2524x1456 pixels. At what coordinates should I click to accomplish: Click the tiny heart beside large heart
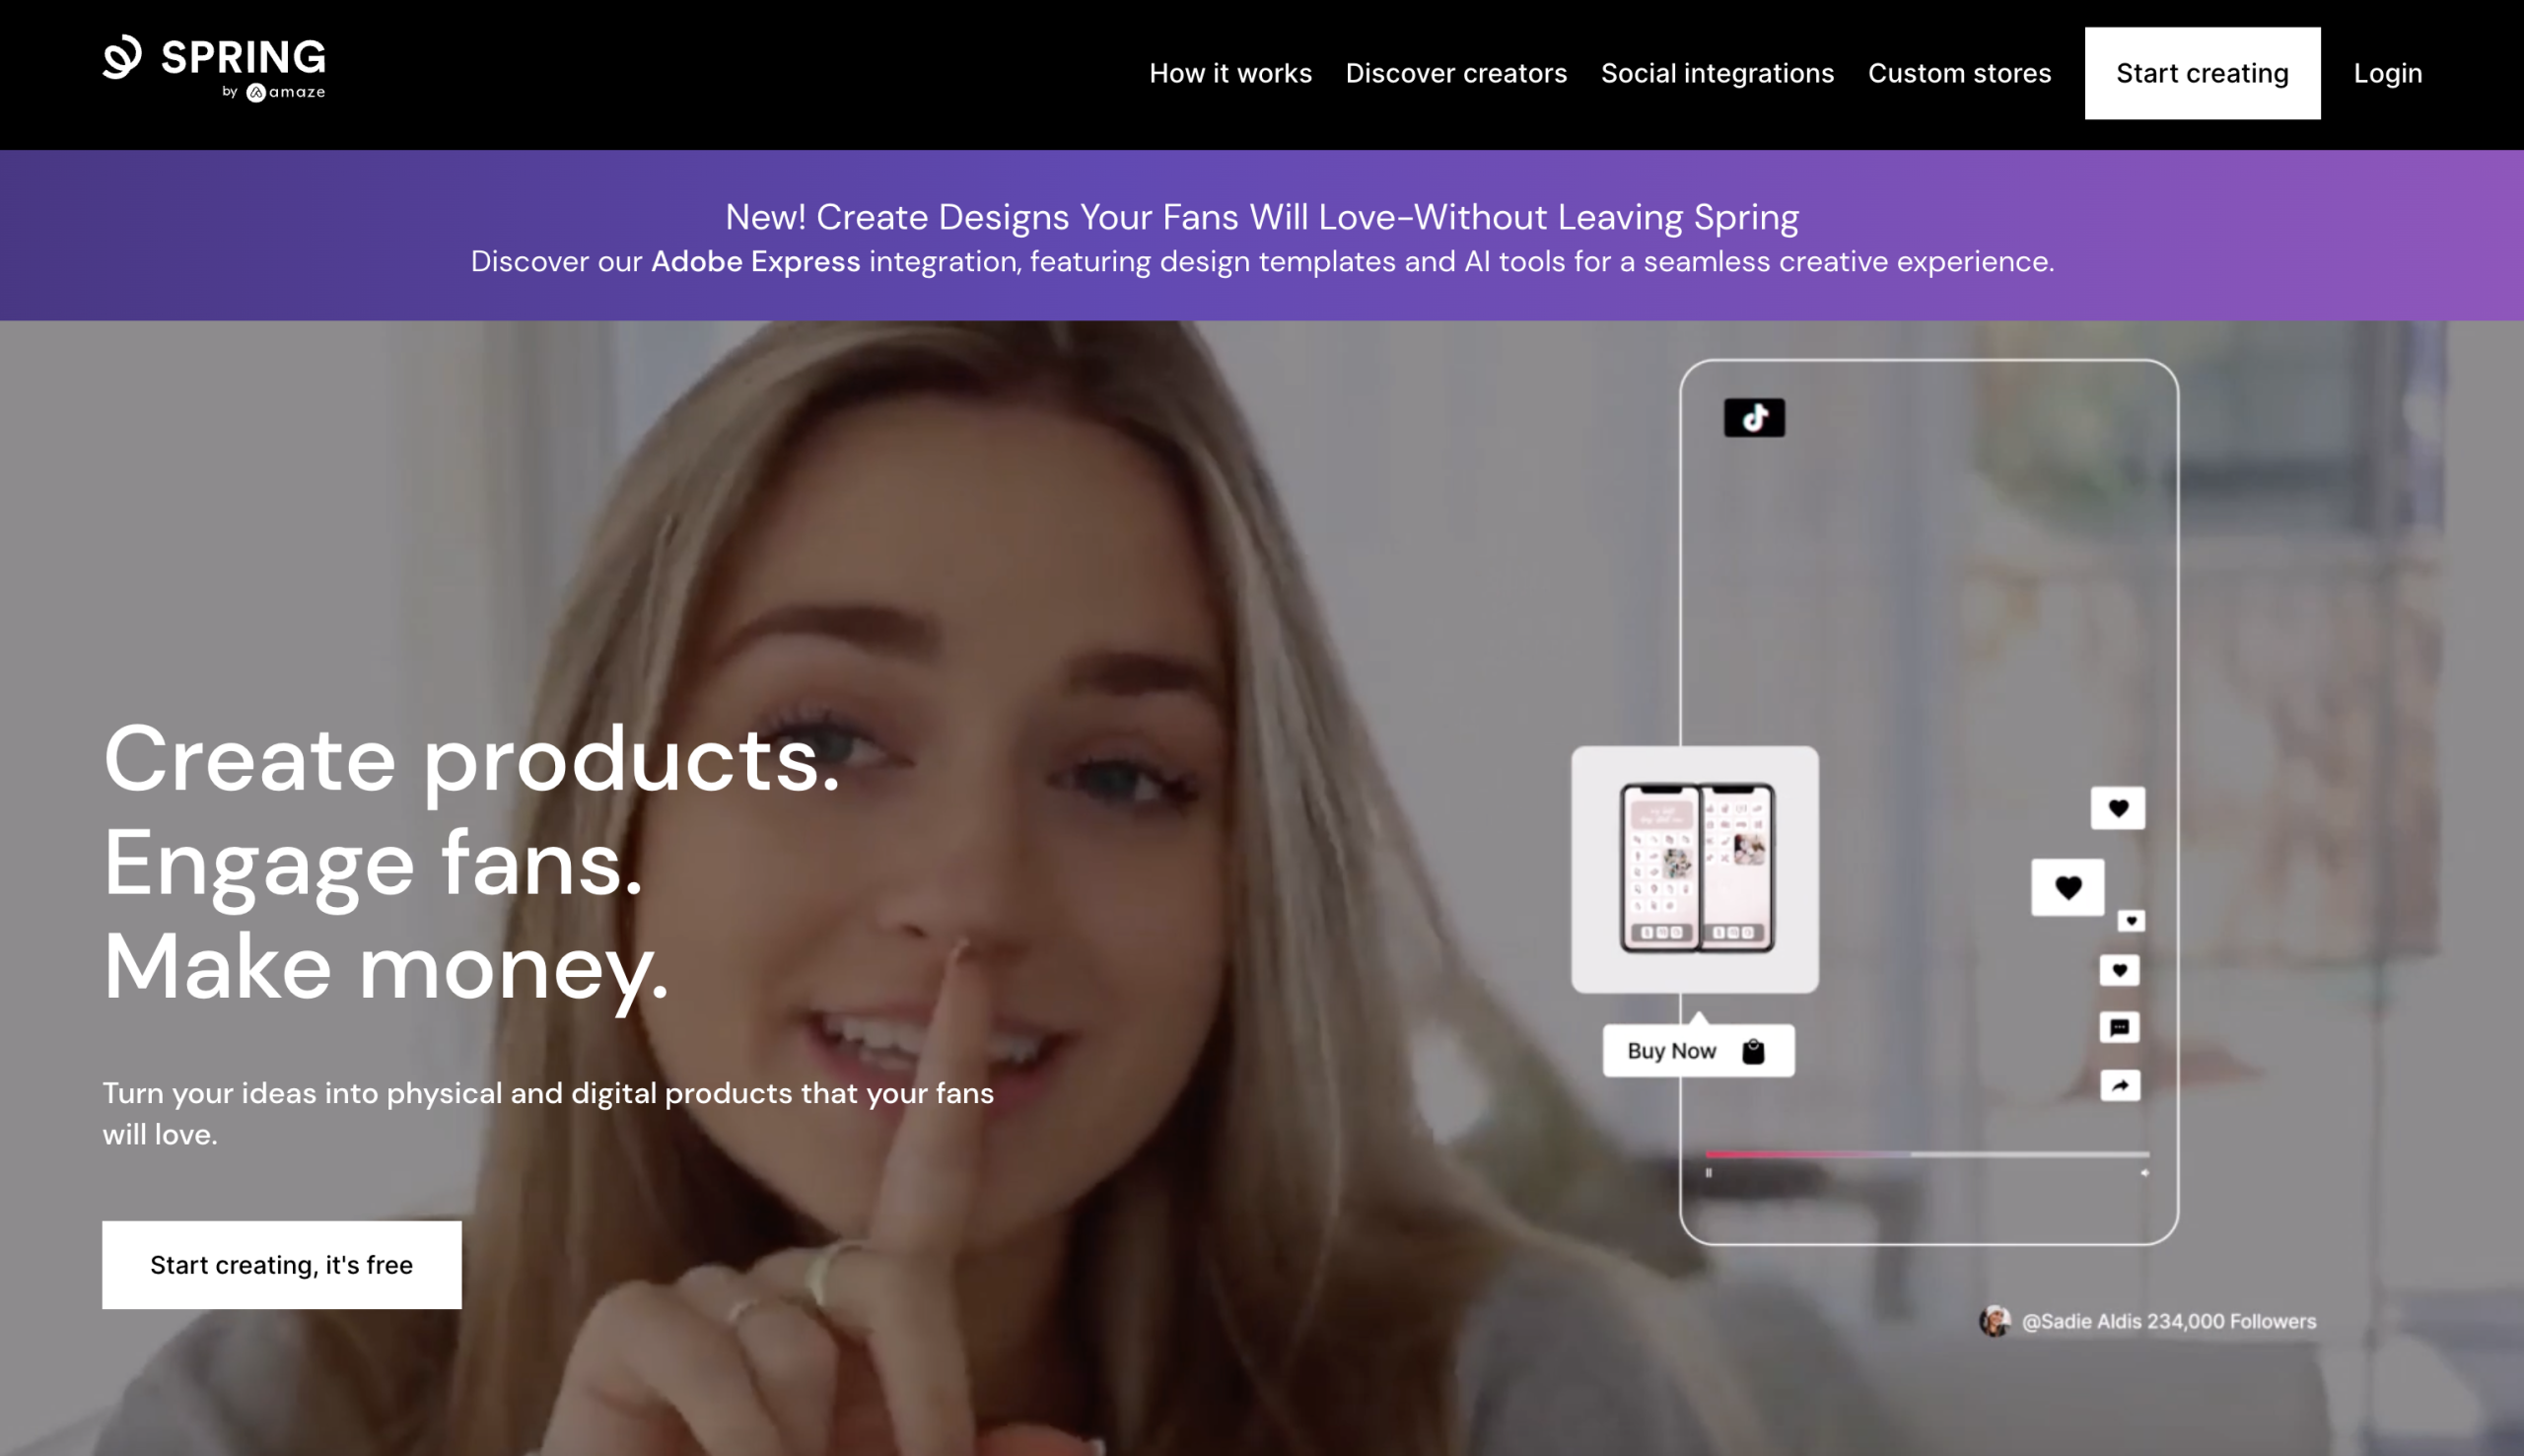click(2131, 921)
